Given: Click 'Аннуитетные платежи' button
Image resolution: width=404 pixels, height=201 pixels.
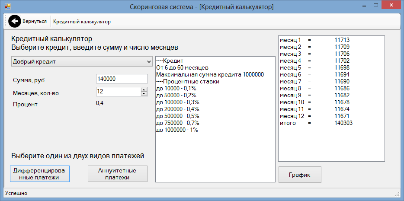Looking at the screenshot, I should tap(118, 174).
